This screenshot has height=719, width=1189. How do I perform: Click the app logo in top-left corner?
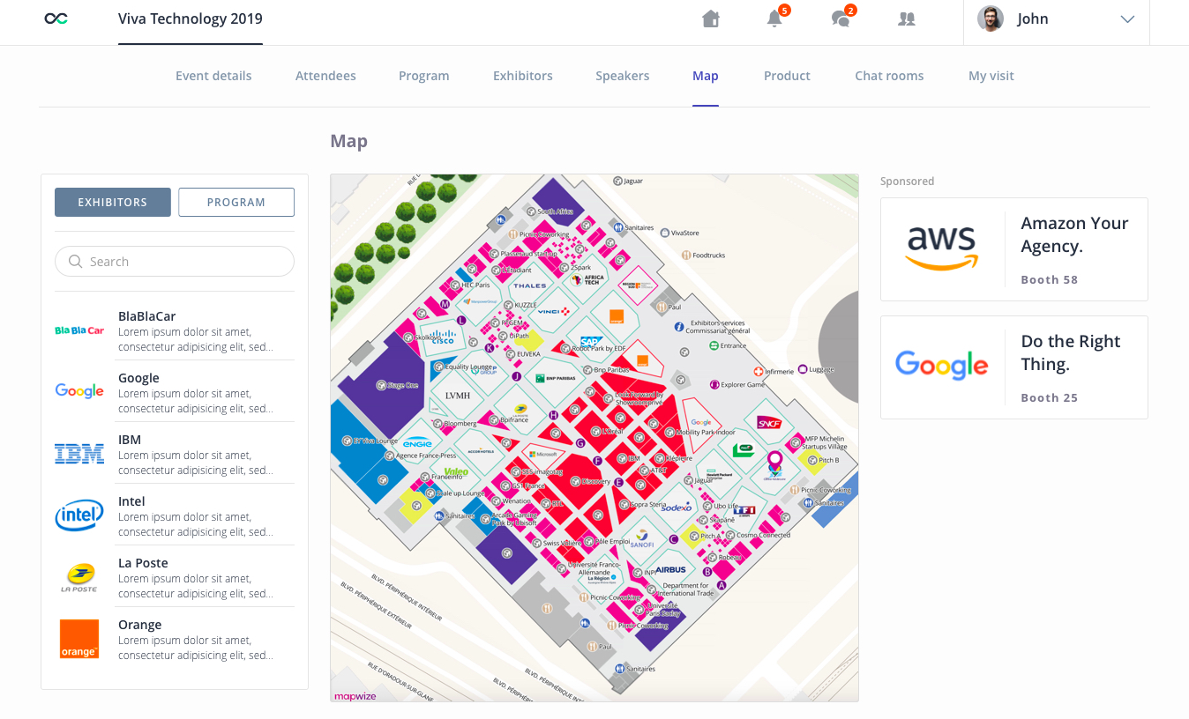[x=56, y=19]
